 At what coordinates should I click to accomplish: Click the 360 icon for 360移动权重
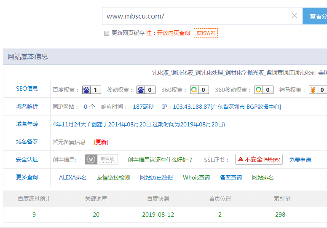pyautogui.click(x=259, y=90)
